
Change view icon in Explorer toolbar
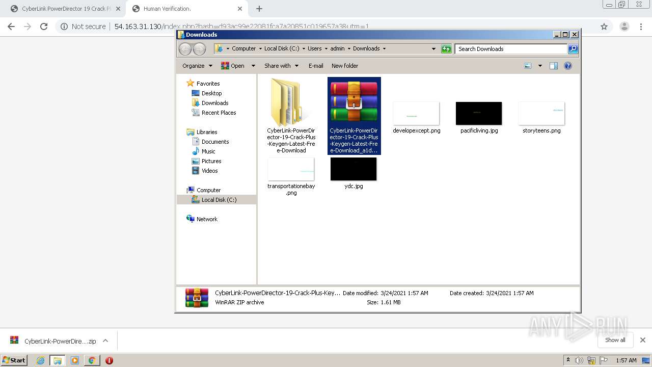point(528,66)
